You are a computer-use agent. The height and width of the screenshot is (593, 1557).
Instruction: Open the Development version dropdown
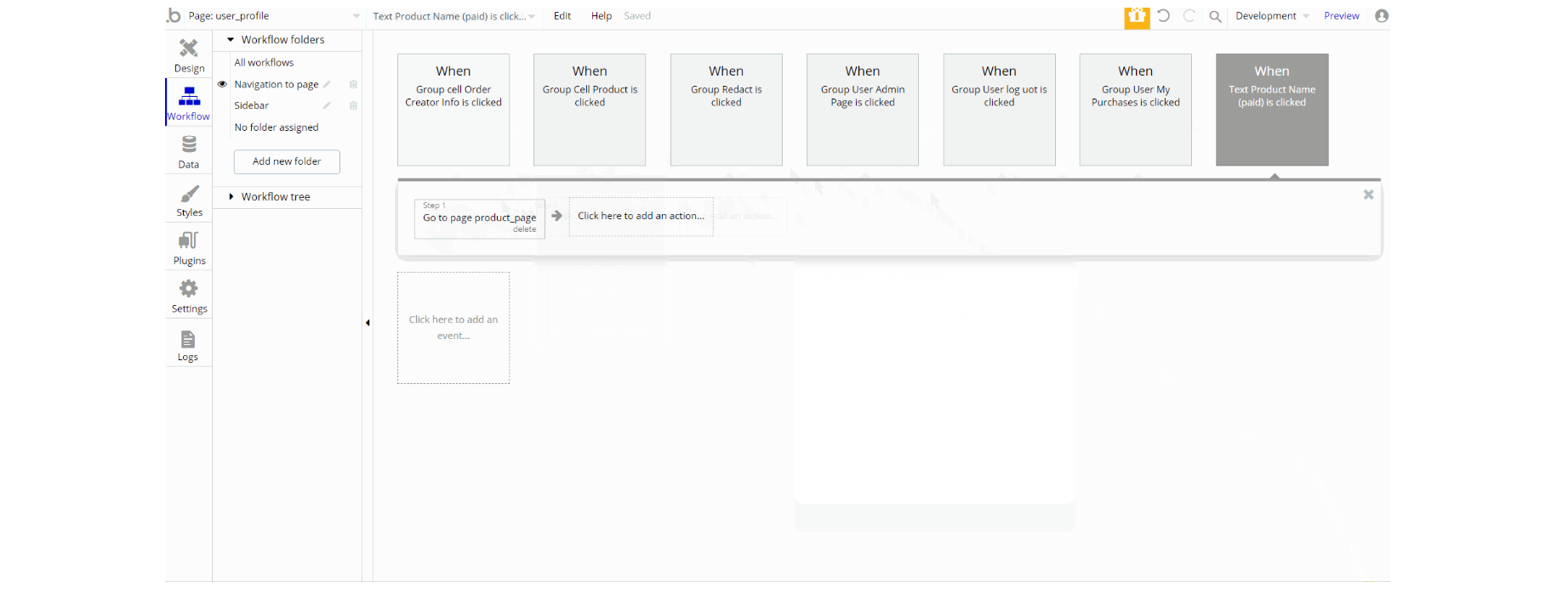[x=1272, y=16]
